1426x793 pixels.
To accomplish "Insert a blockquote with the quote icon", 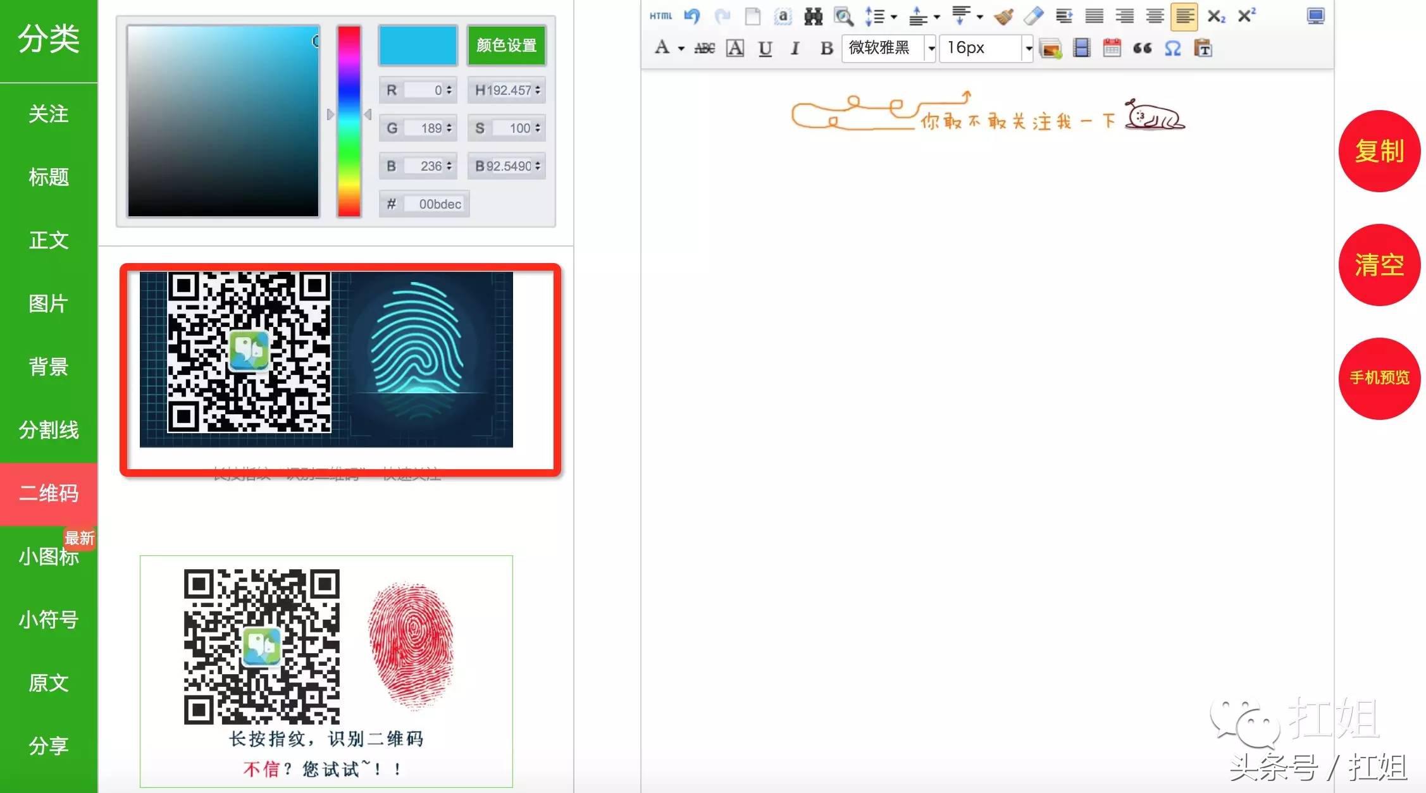I will [1142, 49].
